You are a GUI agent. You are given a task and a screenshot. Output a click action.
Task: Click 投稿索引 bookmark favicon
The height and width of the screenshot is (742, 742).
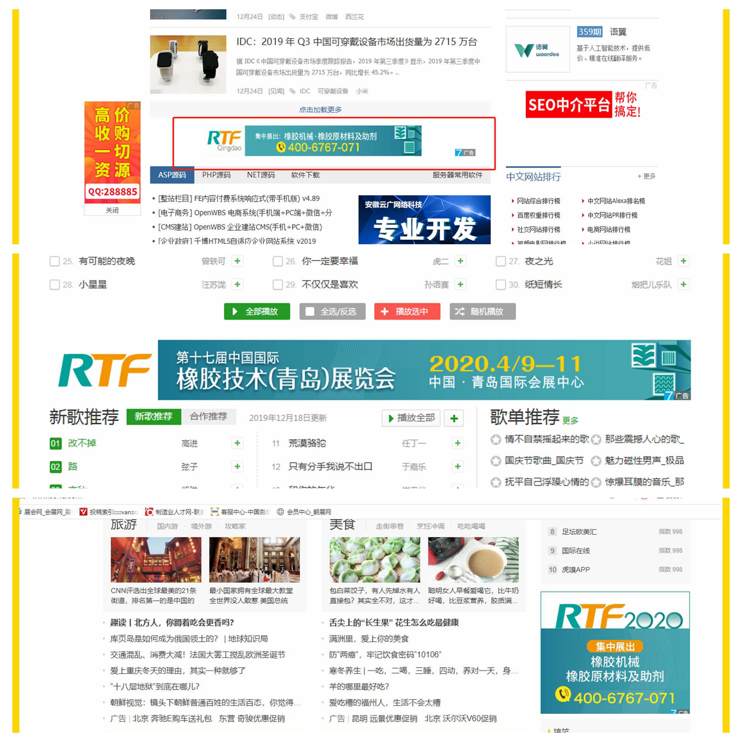tap(83, 512)
